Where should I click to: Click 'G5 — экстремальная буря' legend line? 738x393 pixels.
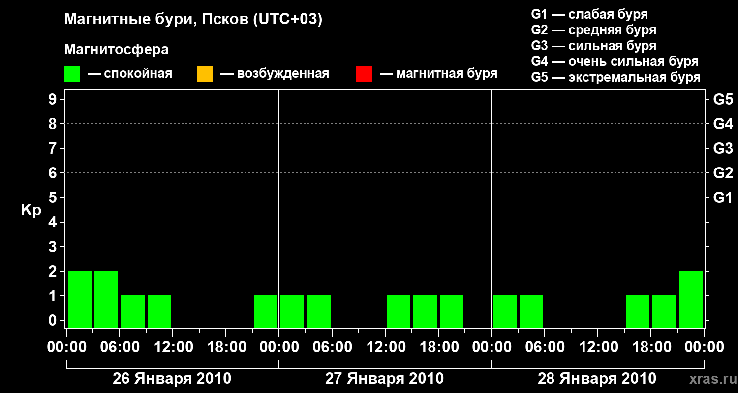(616, 77)
